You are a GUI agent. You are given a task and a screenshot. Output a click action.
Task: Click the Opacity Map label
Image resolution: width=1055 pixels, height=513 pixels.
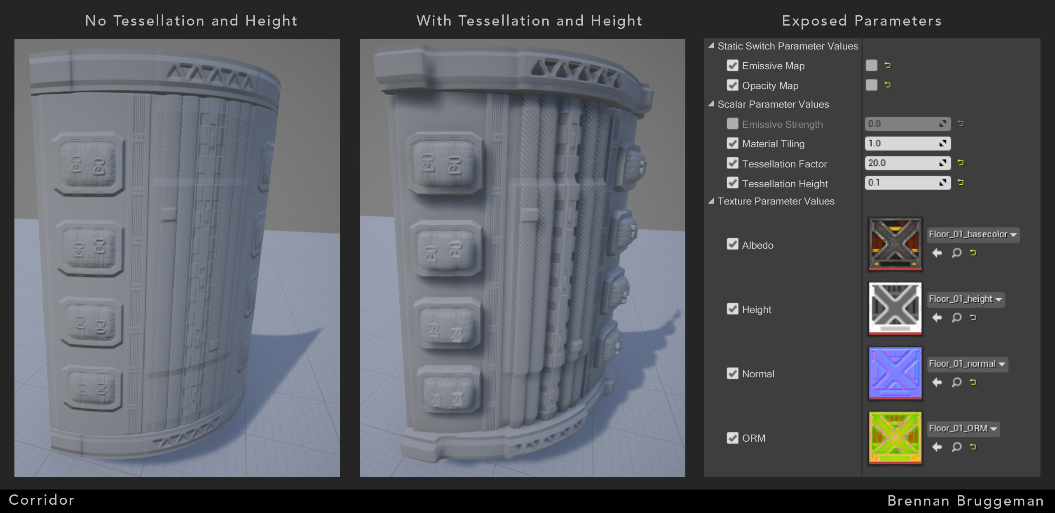(x=770, y=86)
